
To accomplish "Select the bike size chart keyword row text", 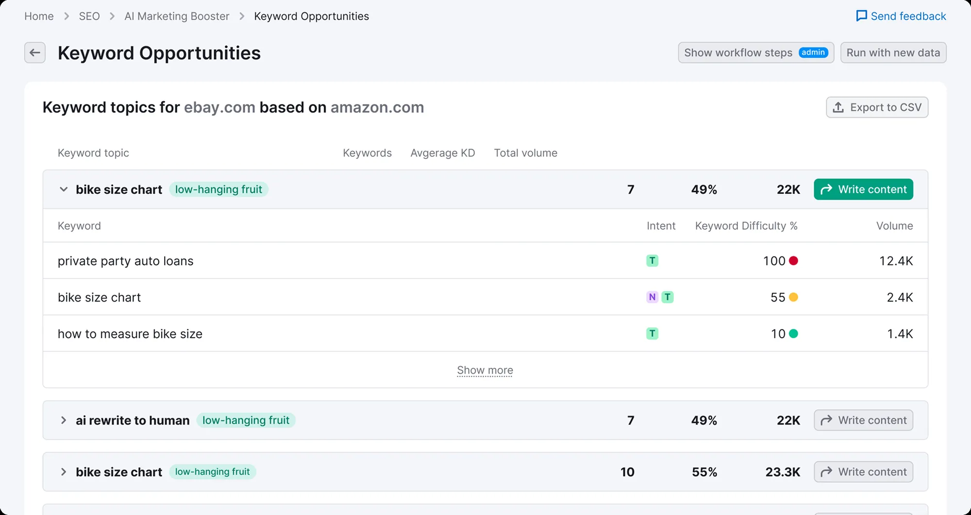I will pos(99,297).
